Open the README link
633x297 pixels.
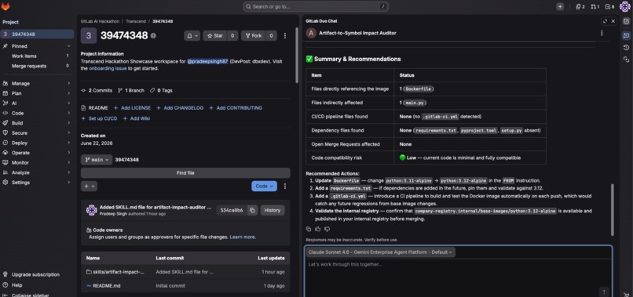click(94, 108)
